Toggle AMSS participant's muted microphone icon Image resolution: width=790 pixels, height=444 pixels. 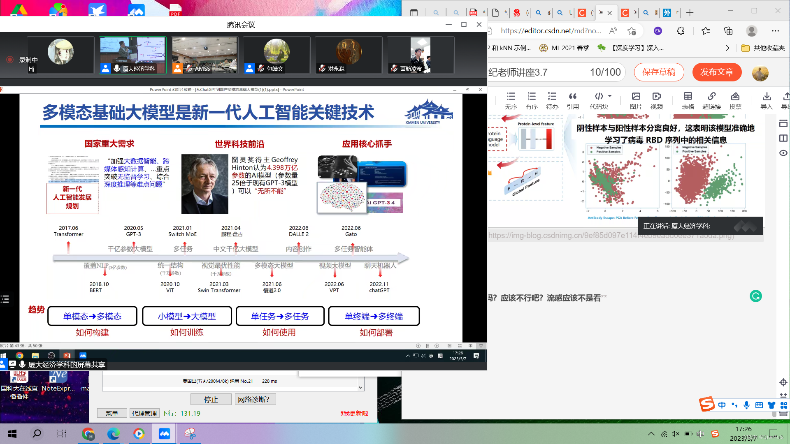[189, 68]
